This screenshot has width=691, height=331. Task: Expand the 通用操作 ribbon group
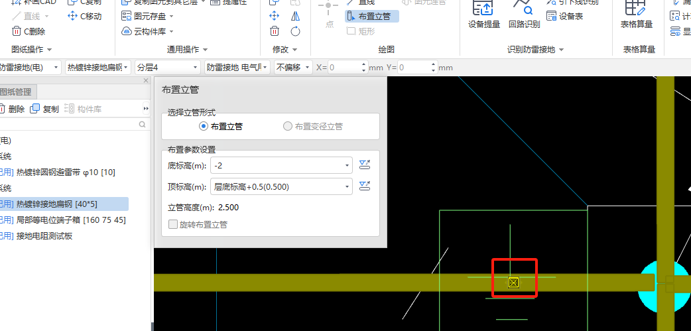point(205,50)
